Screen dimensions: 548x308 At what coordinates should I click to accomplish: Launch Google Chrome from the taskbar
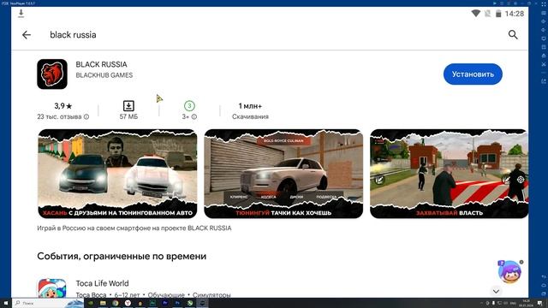[116, 303]
